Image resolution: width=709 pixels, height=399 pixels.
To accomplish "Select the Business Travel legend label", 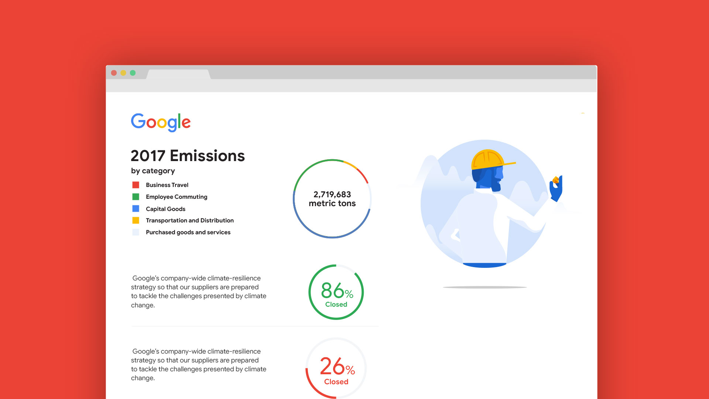I will pyautogui.click(x=167, y=185).
